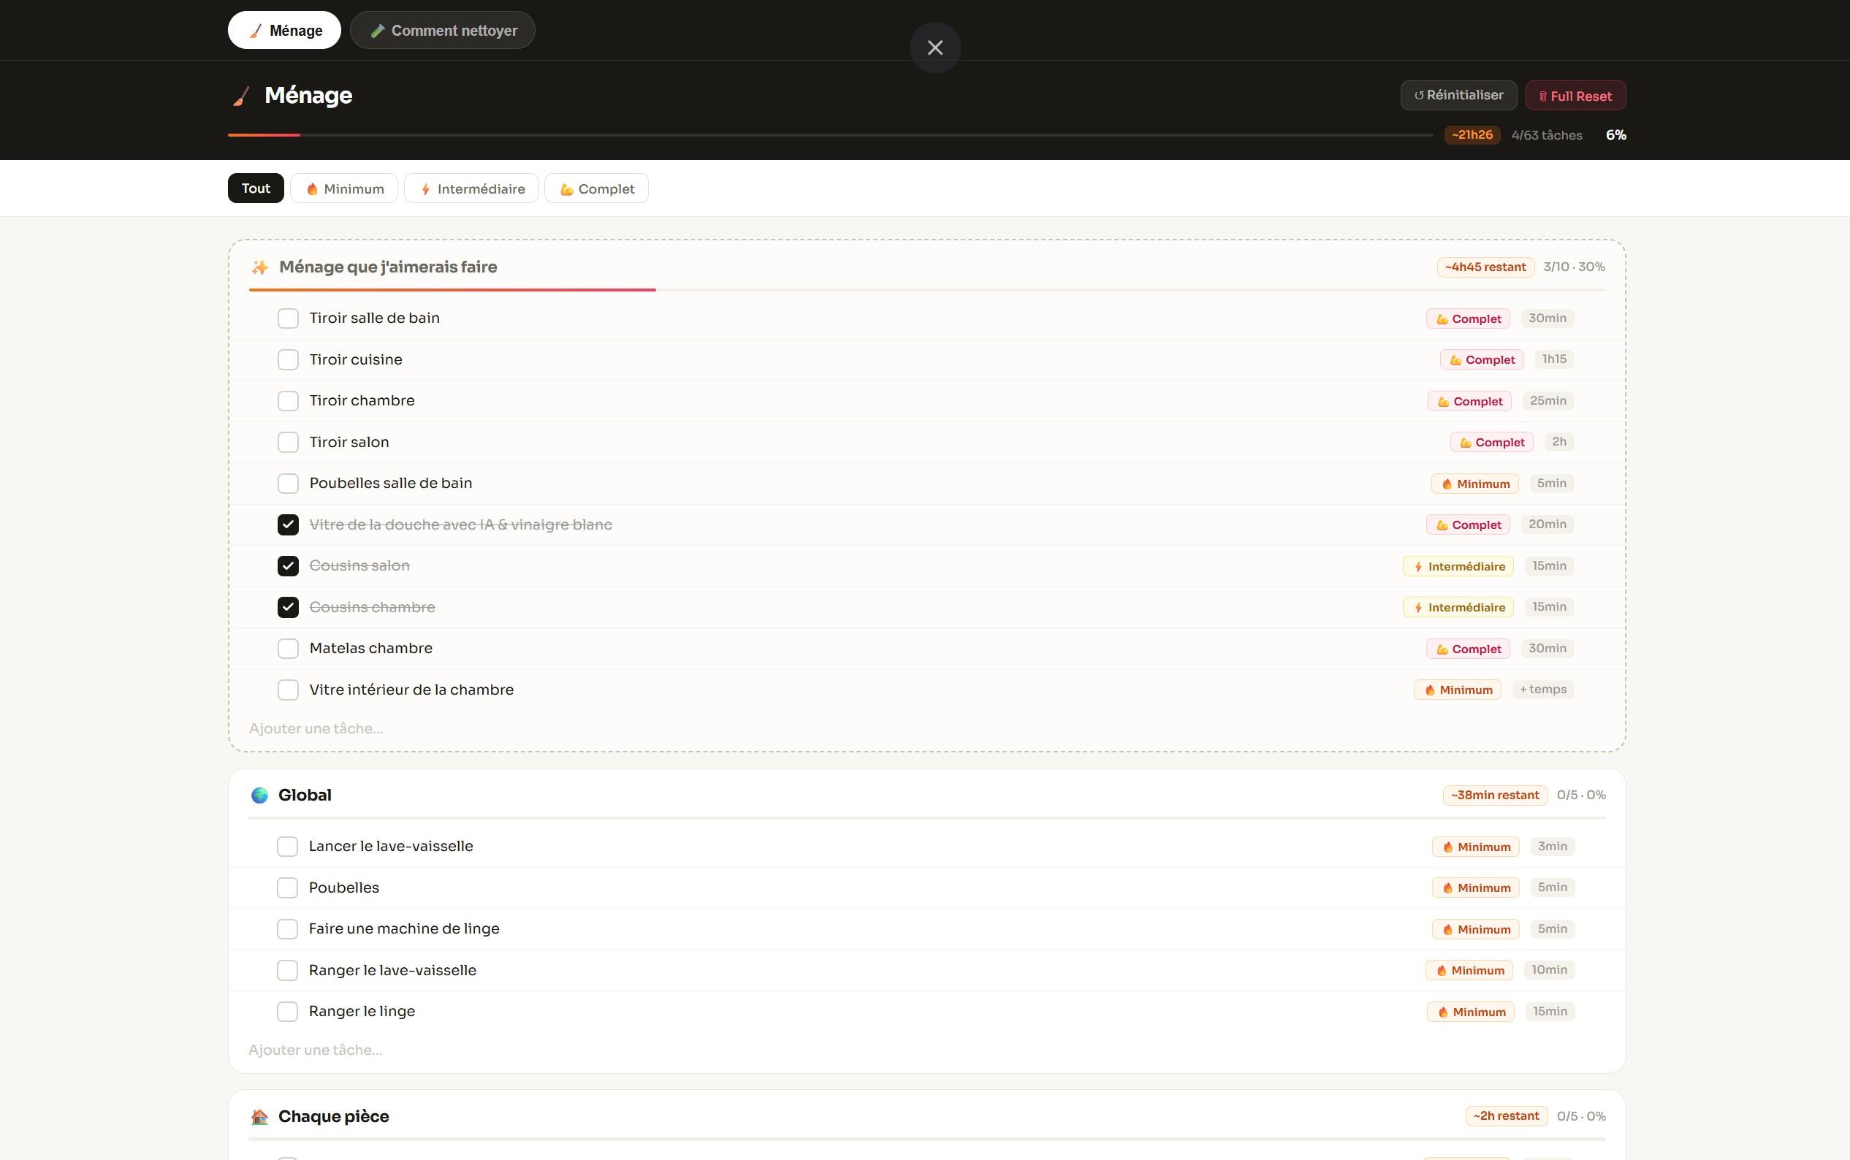The height and width of the screenshot is (1160, 1850).
Task: Filter tasks by Complet level
Action: point(596,188)
